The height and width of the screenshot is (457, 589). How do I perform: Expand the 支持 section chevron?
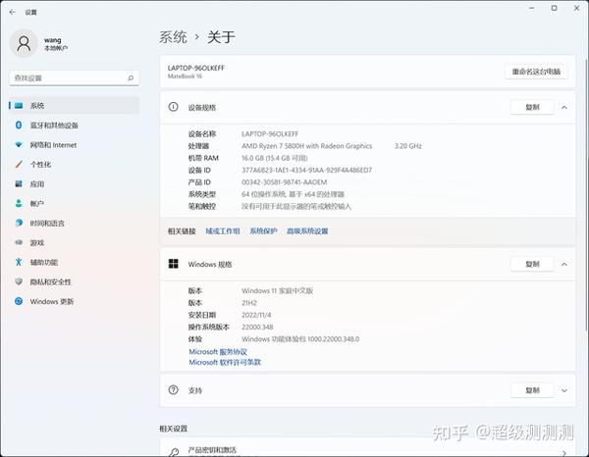[x=564, y=390]
